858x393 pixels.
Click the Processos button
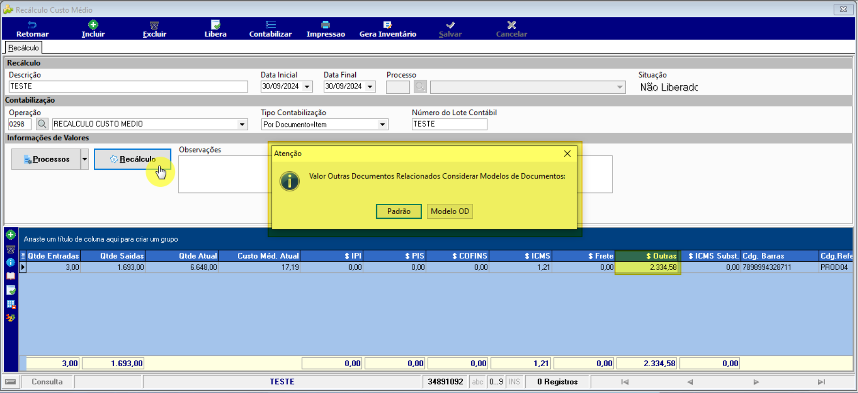(x=46, y=159)
